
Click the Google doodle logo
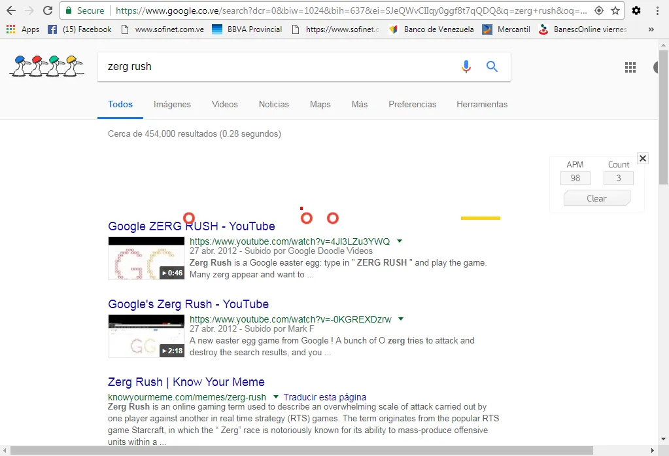coord(46,66)
